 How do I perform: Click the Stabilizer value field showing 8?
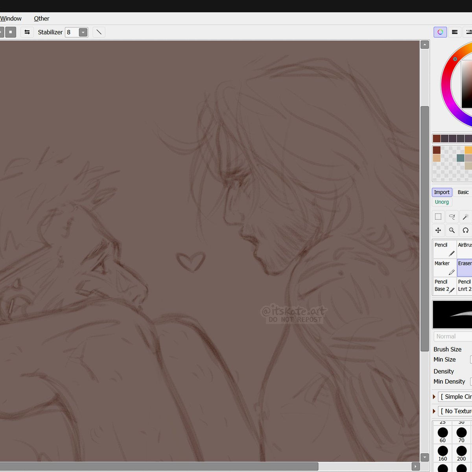point(72,32)
